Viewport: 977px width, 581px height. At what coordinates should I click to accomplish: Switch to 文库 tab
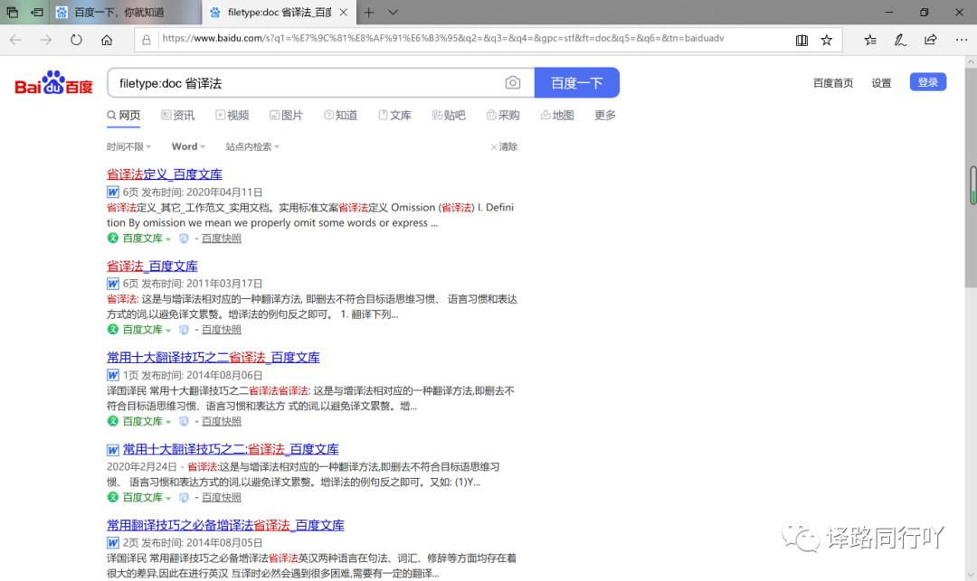coord(394,115)
